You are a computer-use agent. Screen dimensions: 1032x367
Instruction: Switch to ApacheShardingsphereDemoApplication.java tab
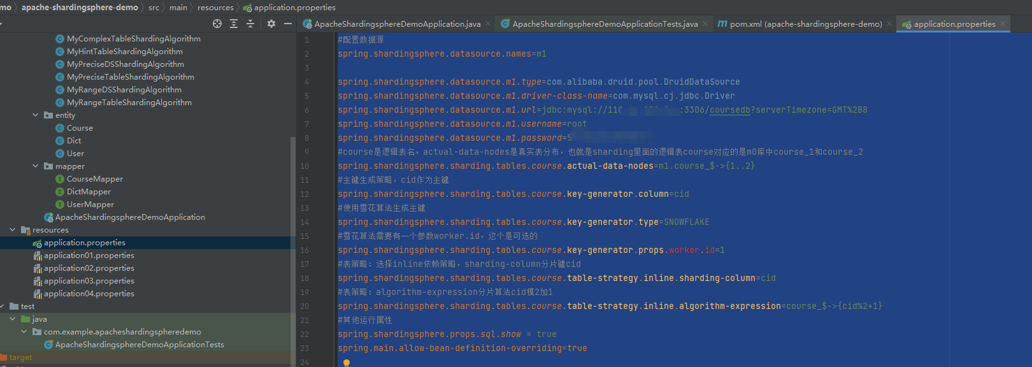click(x=398, y=24)
